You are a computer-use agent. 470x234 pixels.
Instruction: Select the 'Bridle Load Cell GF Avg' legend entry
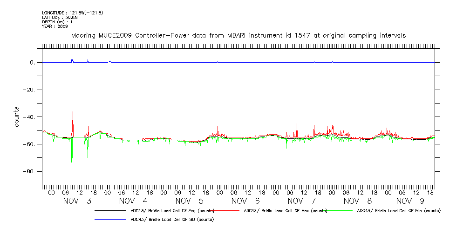click(172, 211)
